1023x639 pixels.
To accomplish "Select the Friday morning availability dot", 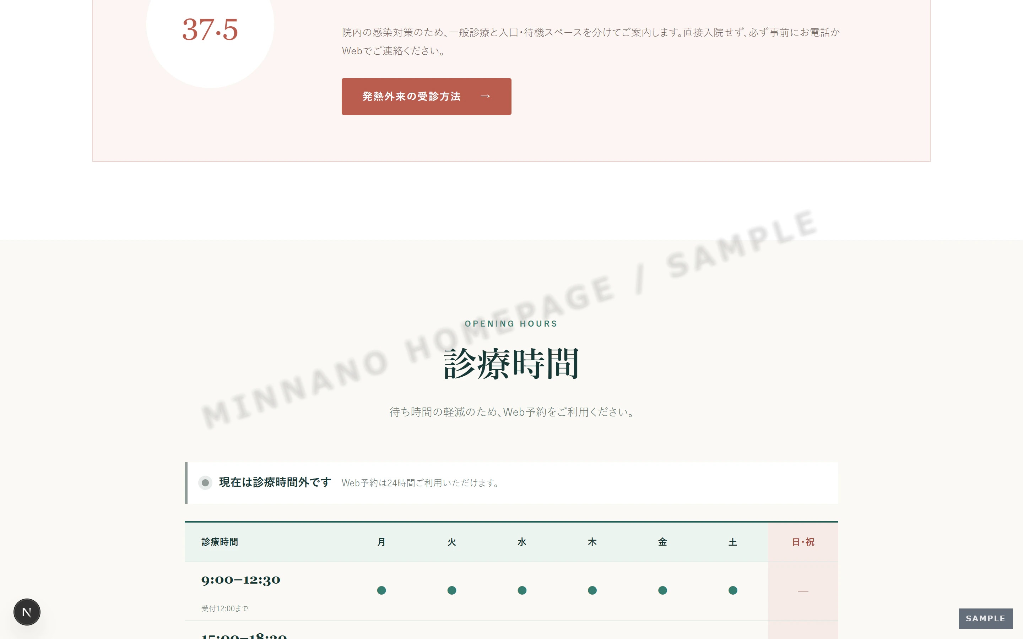I will (x=662, y=590).
